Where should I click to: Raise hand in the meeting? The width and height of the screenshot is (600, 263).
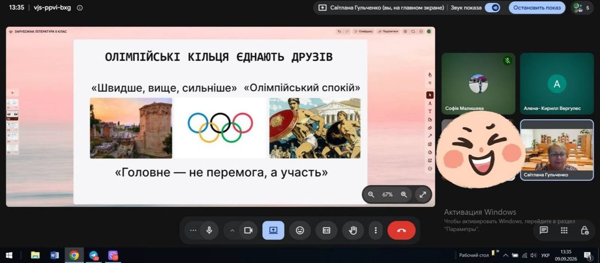(353, 230)
